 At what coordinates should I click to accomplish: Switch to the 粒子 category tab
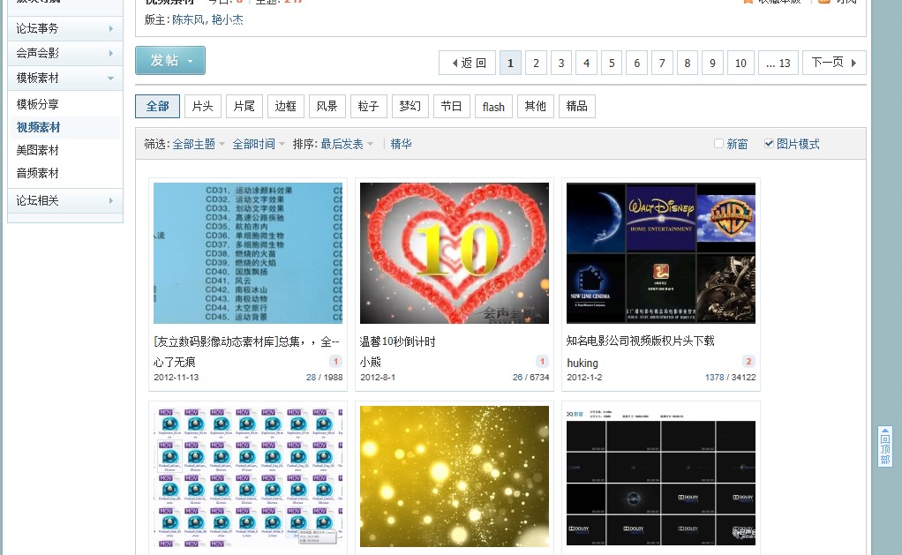368,106
